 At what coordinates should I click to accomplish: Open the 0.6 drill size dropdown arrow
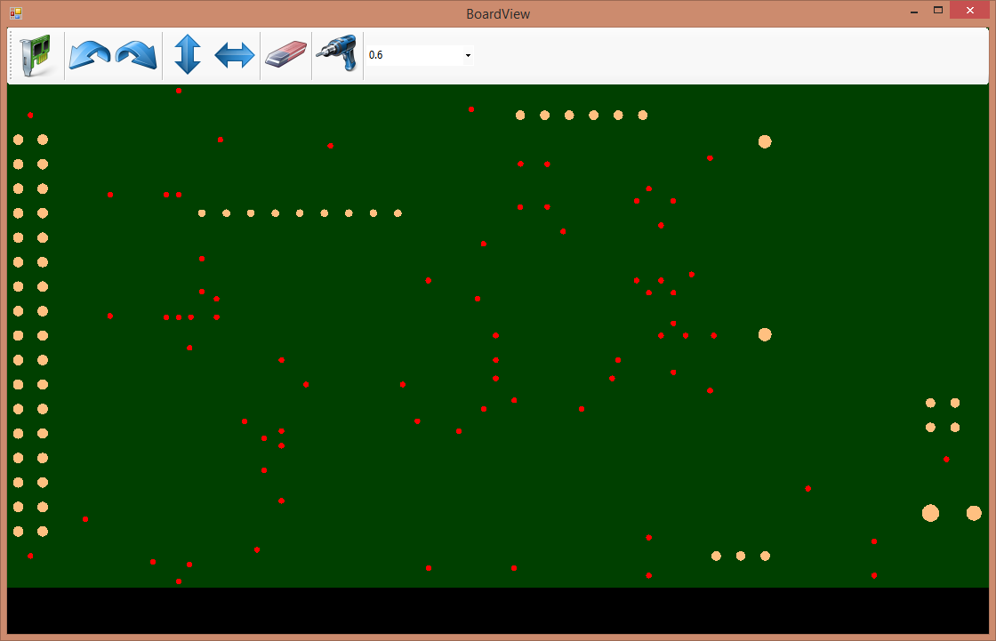tap(468, 56)
